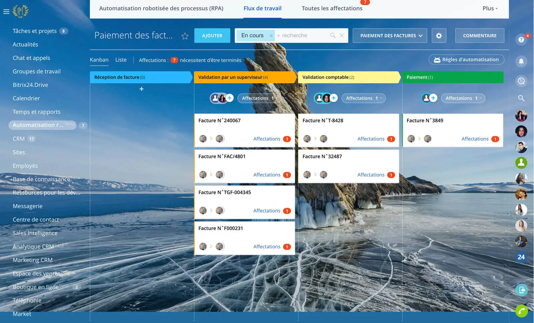Add item with plus in Réception de facture
Viewport: 534px width, 323px height.
[x=142, y=89]
